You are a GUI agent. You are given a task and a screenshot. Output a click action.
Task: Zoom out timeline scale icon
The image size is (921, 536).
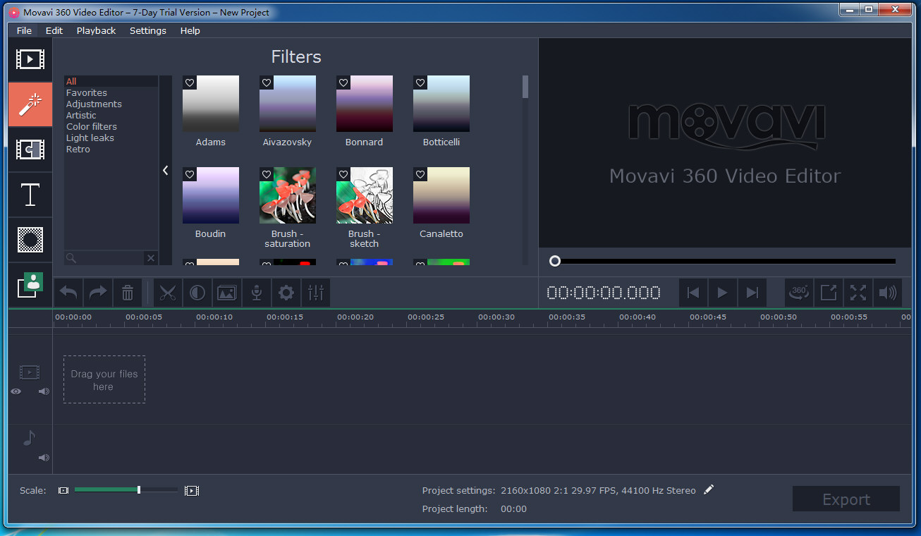pos(63,490)
